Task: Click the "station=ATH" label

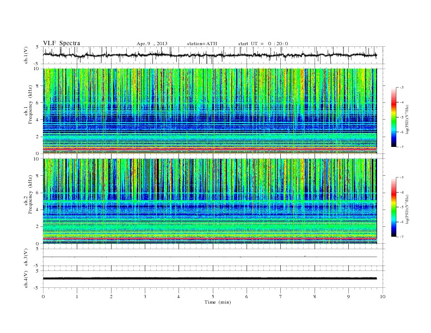Action: 202,44
